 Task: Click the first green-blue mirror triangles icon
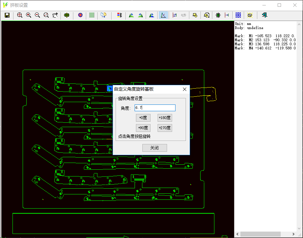(132, 15)
